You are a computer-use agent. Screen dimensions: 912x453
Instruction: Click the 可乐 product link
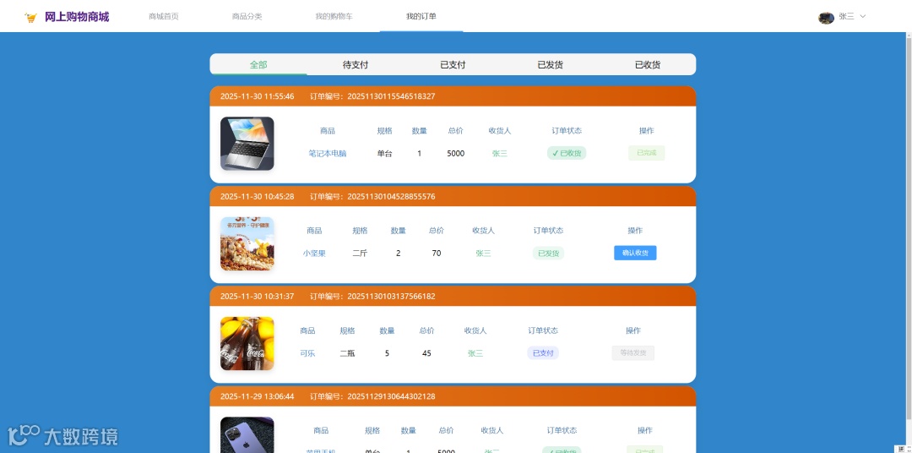[x=307, y=353]
